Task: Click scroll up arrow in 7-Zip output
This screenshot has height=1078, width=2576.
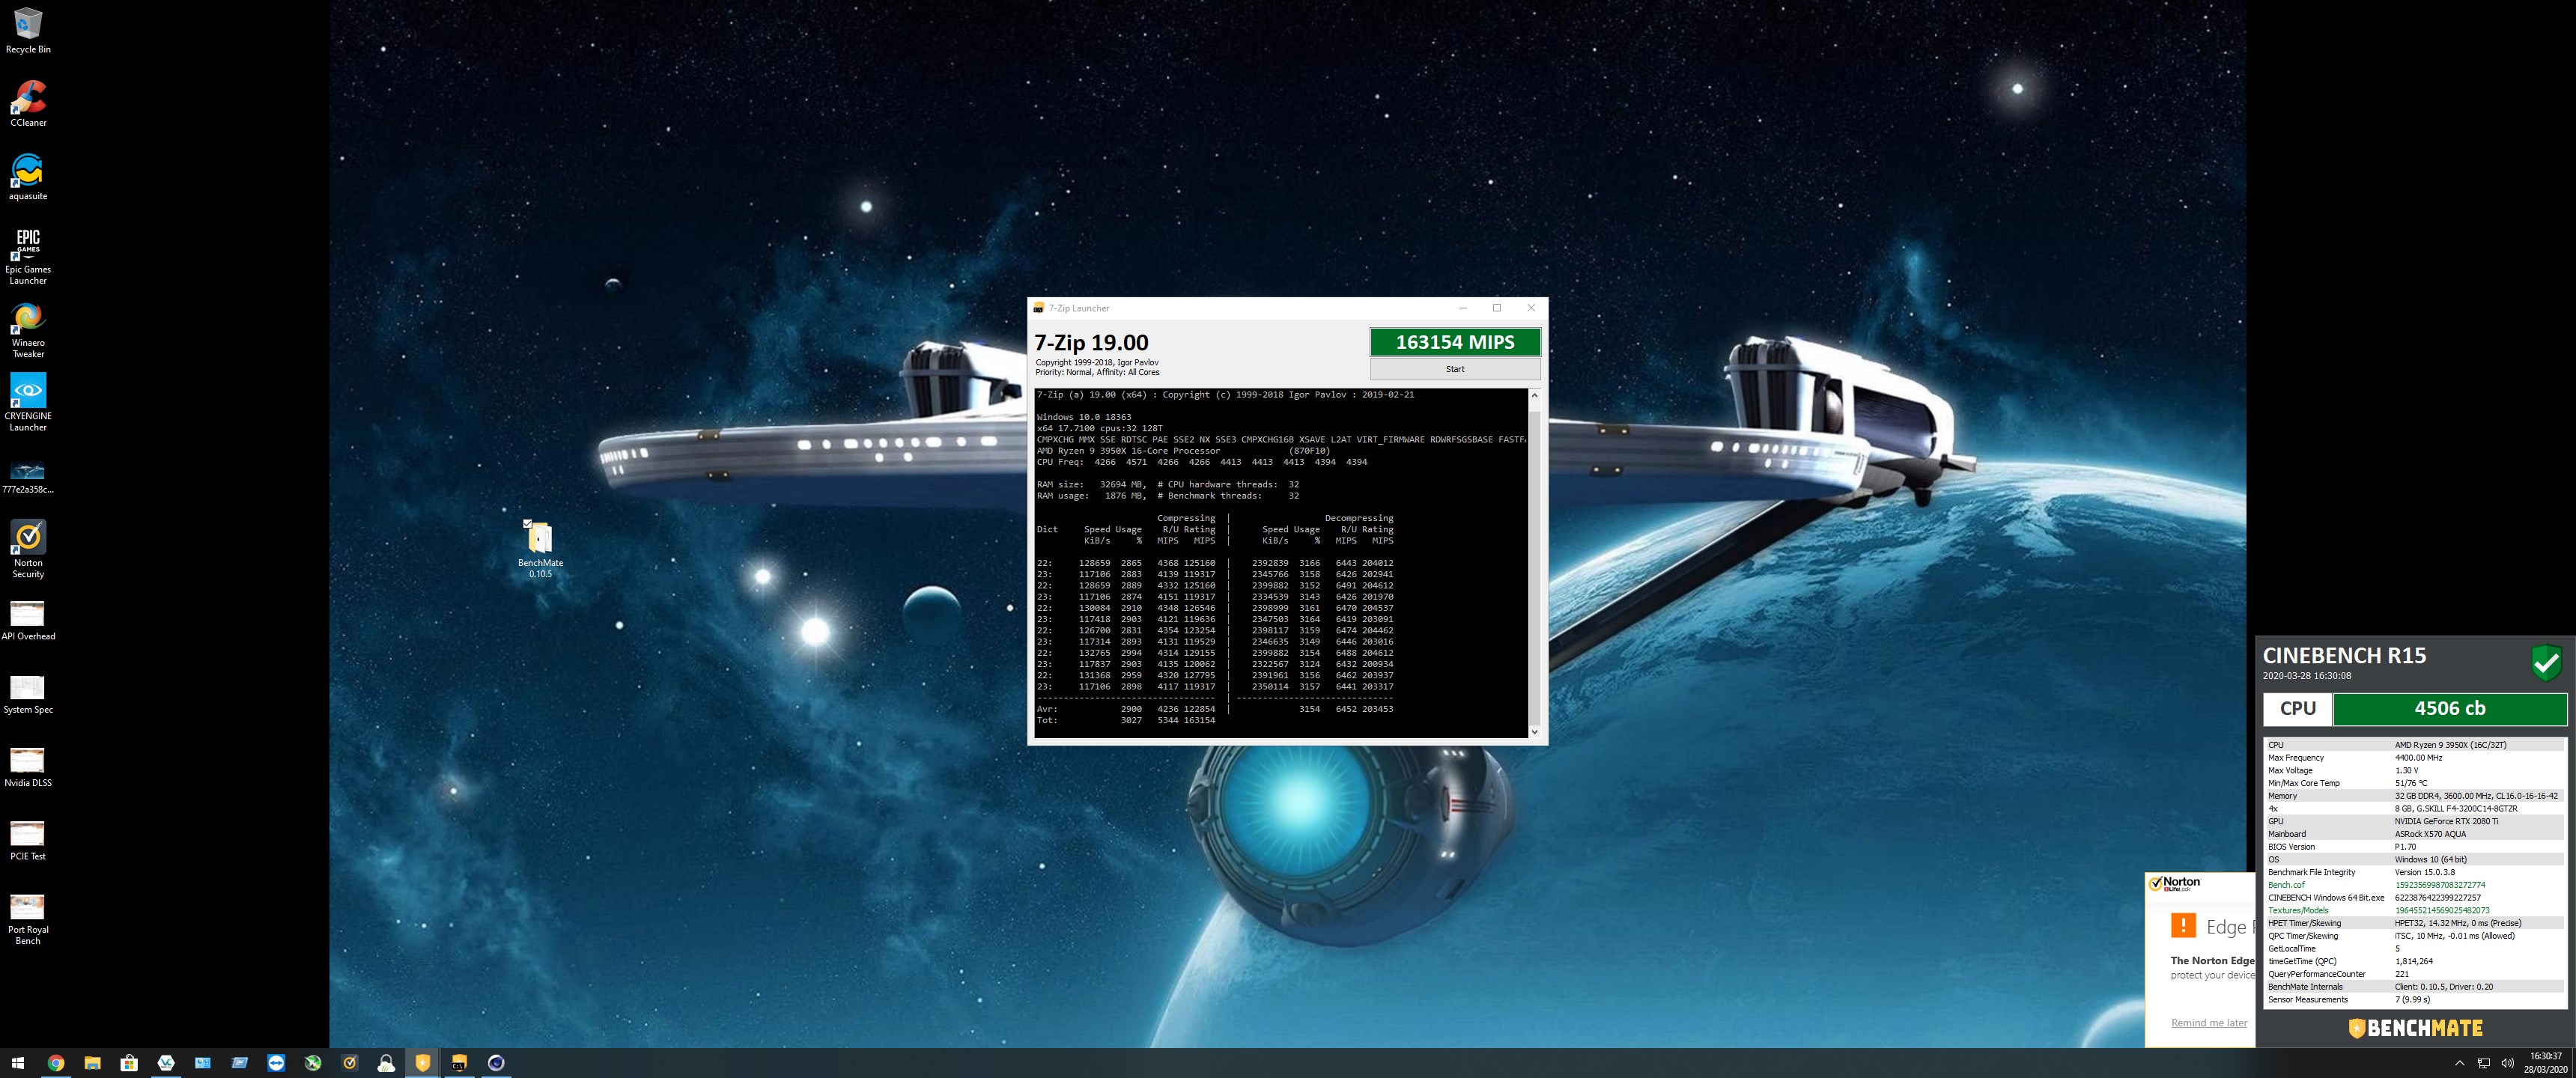Action: pos(1534,396)
